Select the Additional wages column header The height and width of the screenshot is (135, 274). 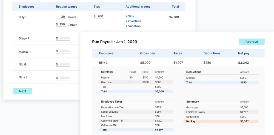138,7
